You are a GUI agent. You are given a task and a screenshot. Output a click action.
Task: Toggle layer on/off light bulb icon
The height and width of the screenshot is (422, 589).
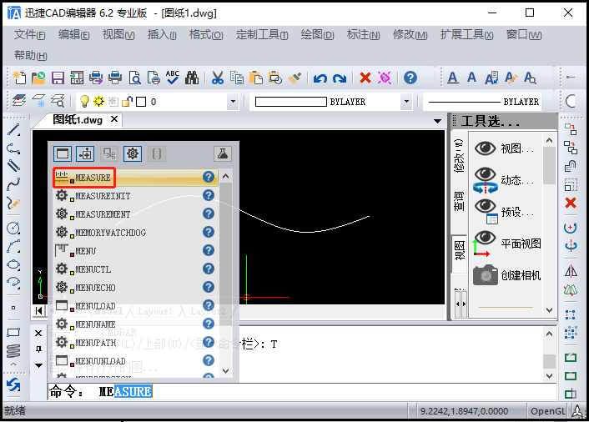point(84,102)
